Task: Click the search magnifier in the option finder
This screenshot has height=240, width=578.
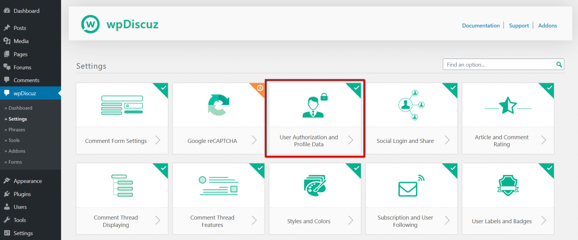Action: point(559,64)
